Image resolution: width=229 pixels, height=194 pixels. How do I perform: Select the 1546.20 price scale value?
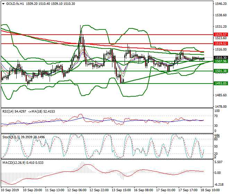pos(221,4)
